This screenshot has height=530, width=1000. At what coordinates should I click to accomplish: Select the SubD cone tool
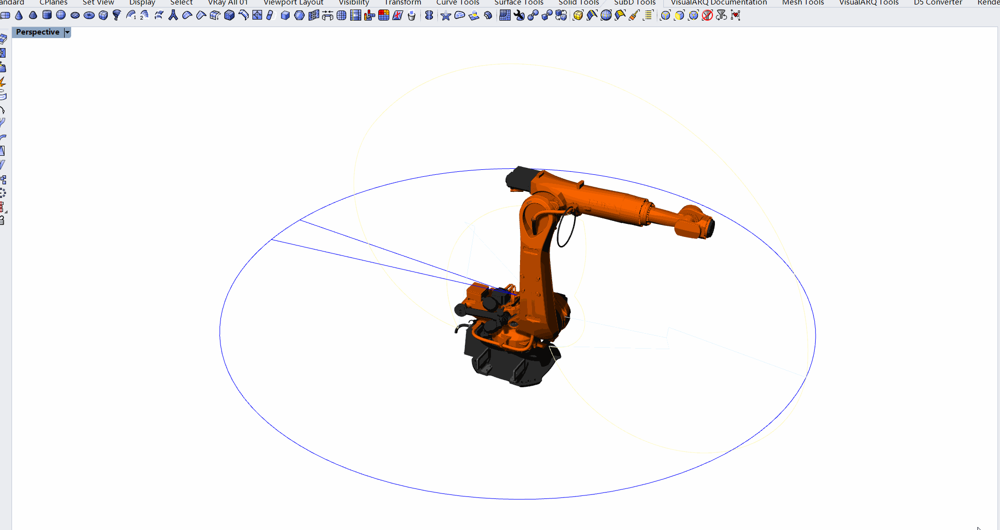19,16
